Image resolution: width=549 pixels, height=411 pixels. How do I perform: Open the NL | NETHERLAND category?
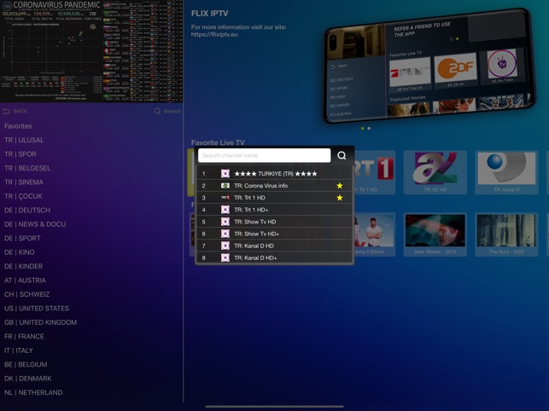(33, 392)
